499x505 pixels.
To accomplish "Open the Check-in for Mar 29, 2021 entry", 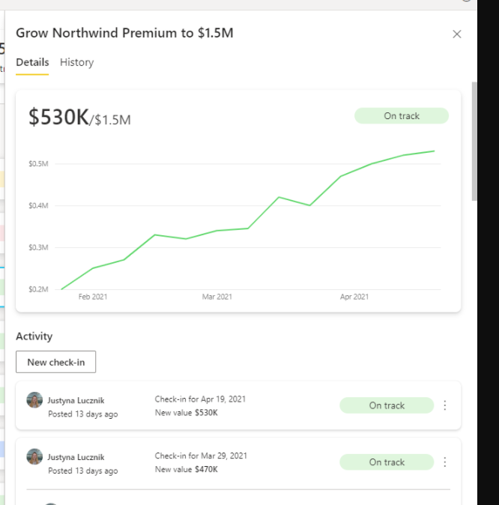I will click(200, 456).
